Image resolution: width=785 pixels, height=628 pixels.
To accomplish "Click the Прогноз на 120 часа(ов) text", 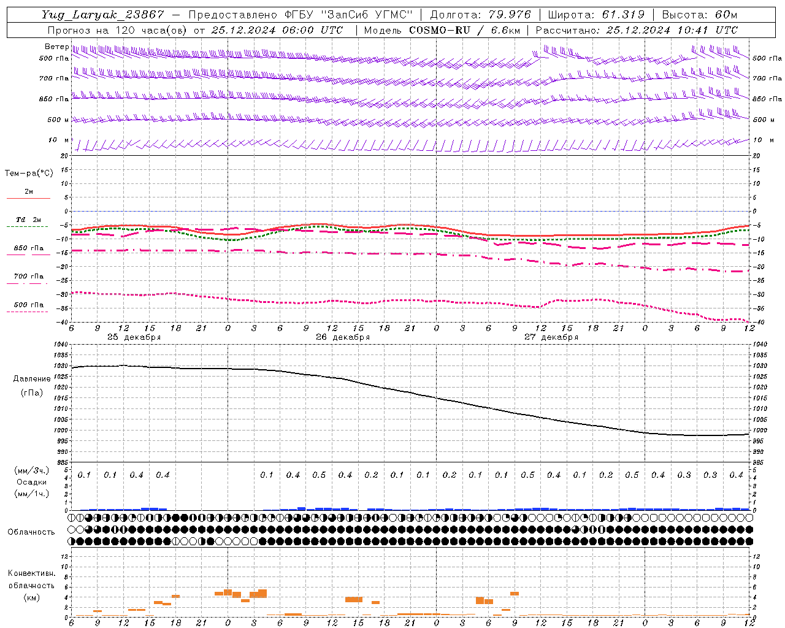I will tap(117, 30).
